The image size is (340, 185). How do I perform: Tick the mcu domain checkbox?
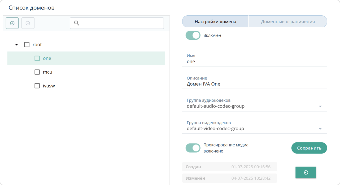37,72
